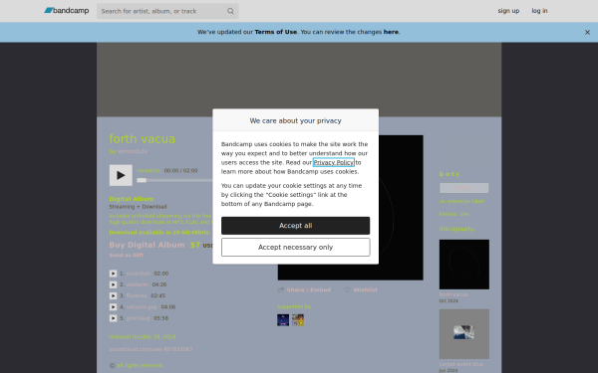
Task: Play track 2 lasting 04:26
Action: point(114,284)
